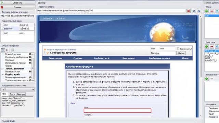The width and height of the screenshot is (219, 123).
Task: Stop page loading with the red X icon
Action: pyautogui.click(x=189, y=11)
